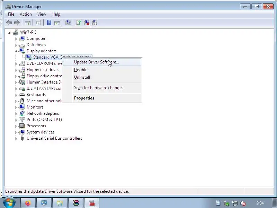Viewport: 277px width, 208px height.
Task: Click the Computer category icon in the tree
Action: 23,38
